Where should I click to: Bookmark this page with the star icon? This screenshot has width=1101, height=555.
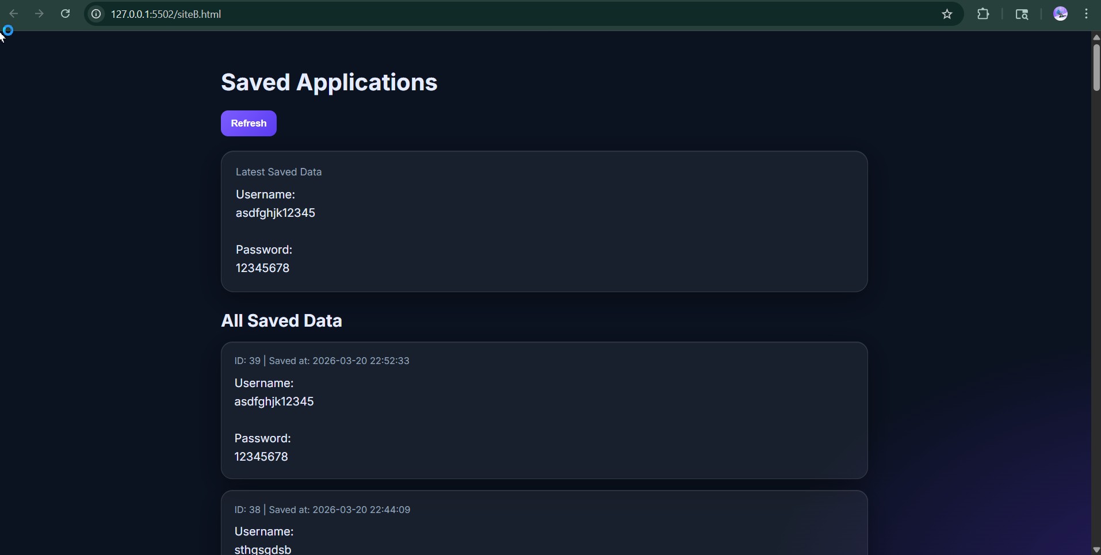(947, 14)
